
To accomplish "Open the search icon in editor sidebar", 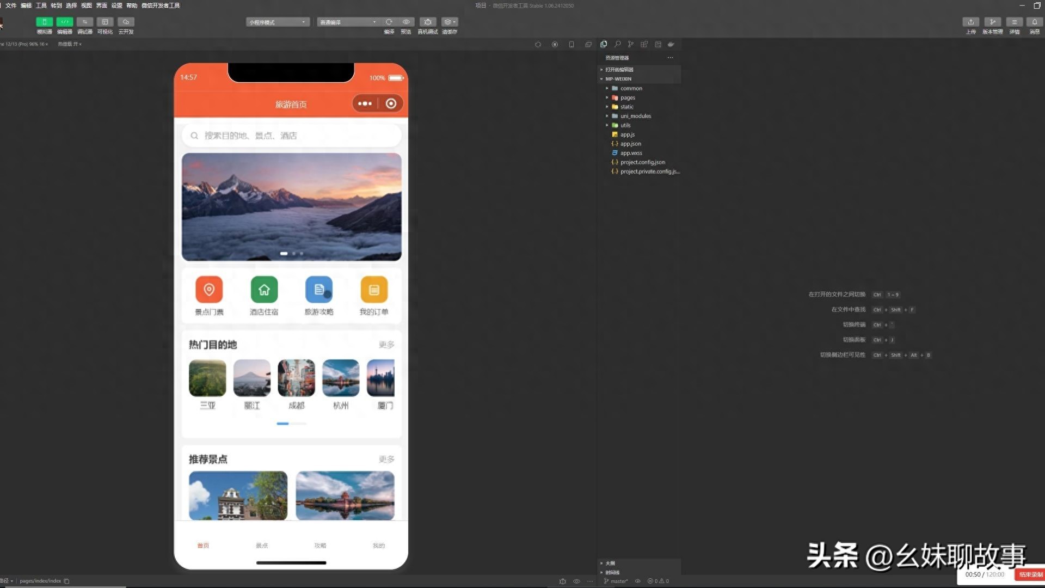I will [x=617, y=44].
